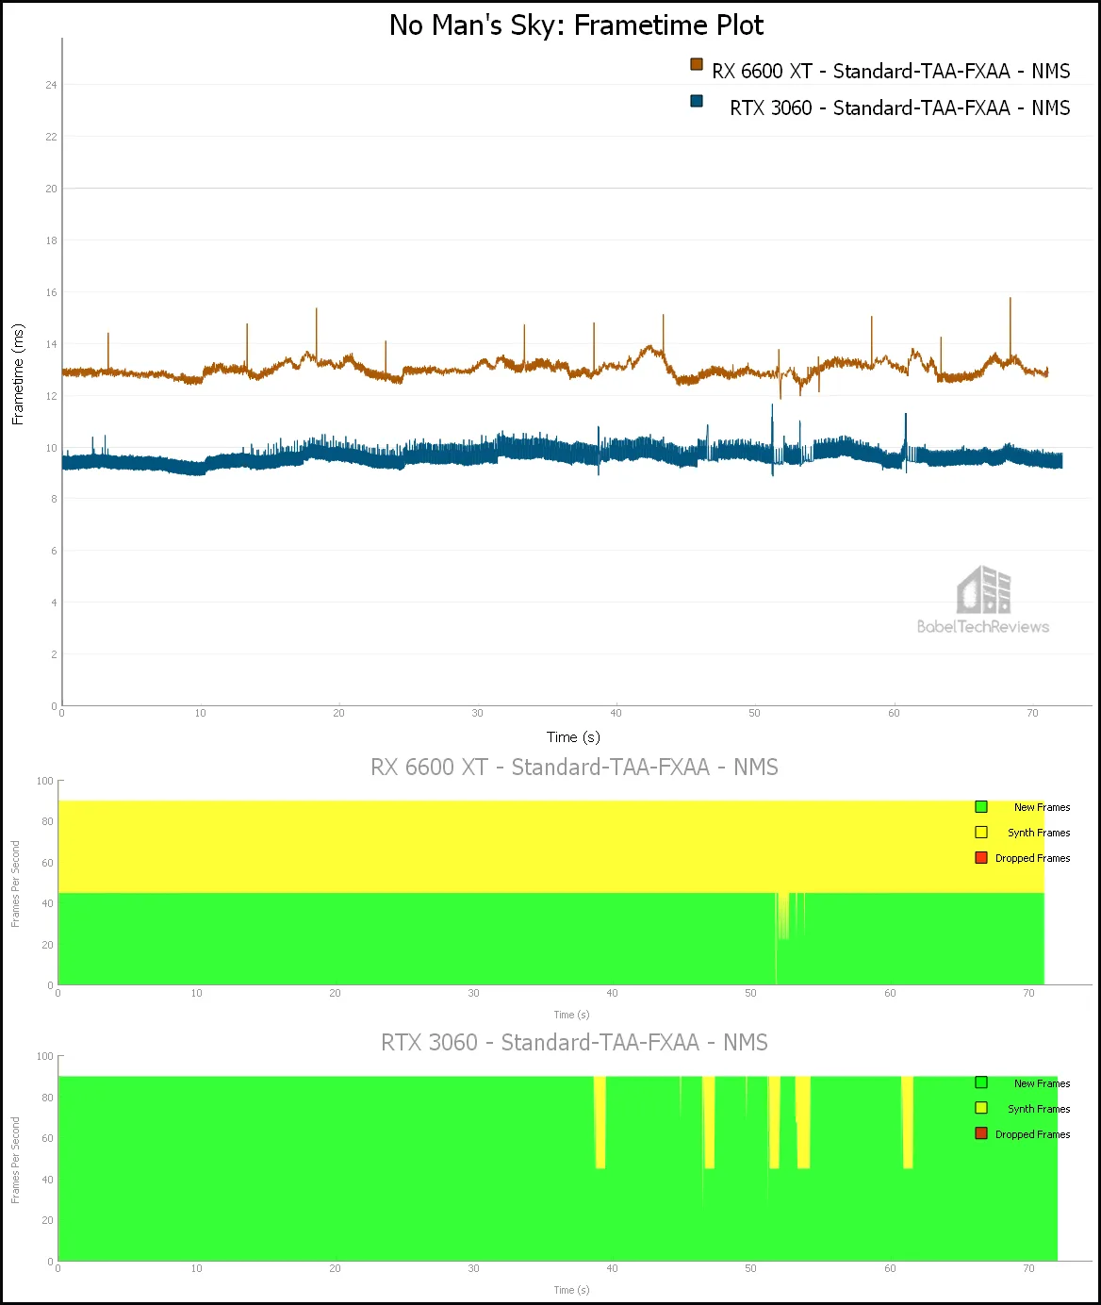The width and height of the screenshot is (1101, 1305).
Task: Click green New Frames swatch in RX 6600 XT chart
Action: (981, 806)
